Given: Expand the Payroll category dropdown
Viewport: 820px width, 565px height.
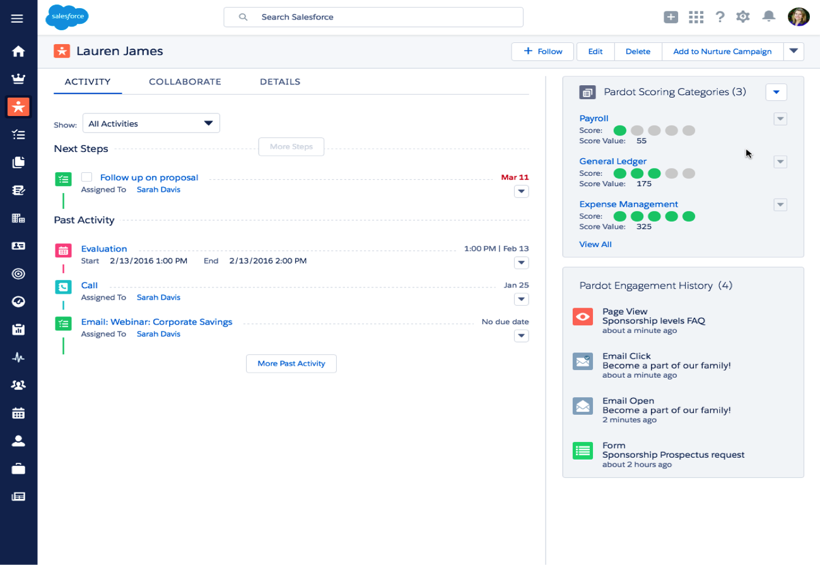Looking at the screenshot, I should [780, 119].
